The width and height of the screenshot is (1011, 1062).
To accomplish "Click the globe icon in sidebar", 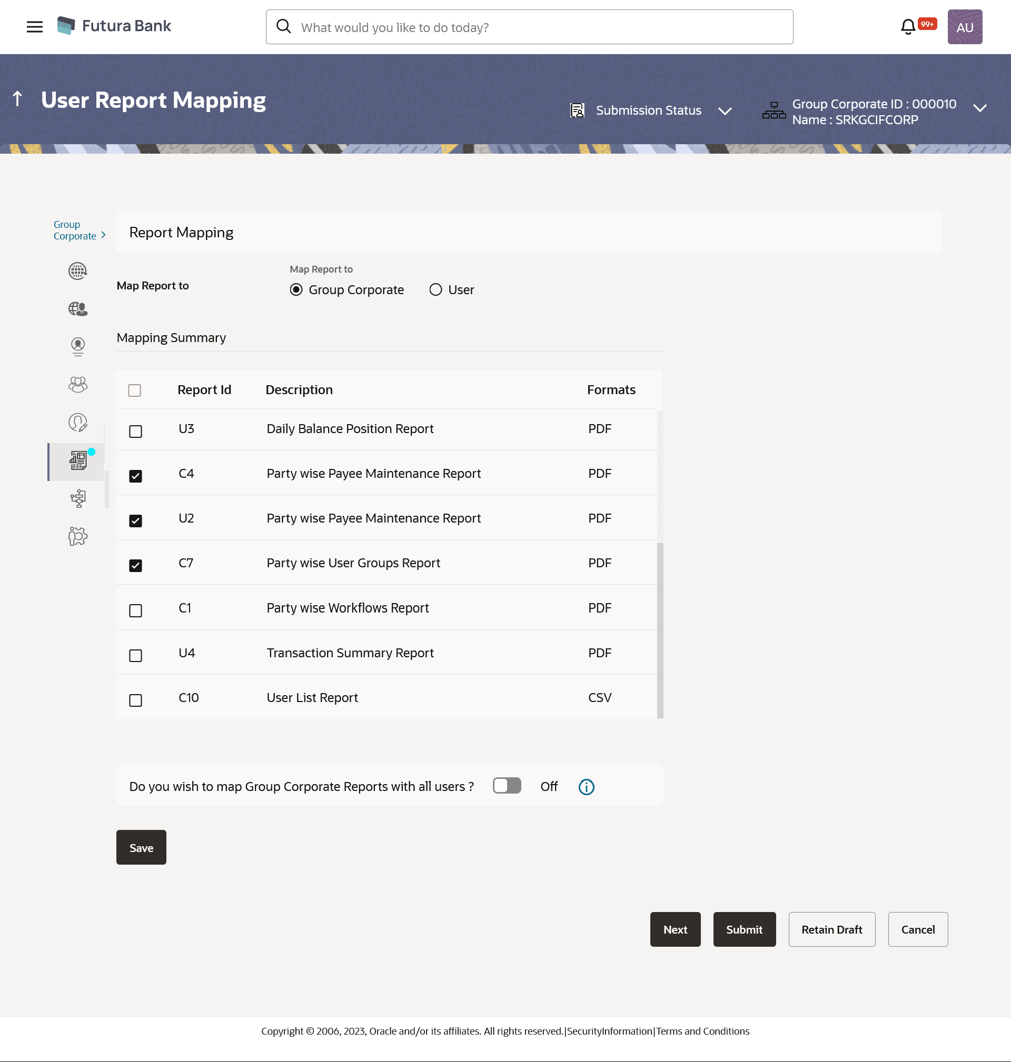I will click(x=77, y=271).
